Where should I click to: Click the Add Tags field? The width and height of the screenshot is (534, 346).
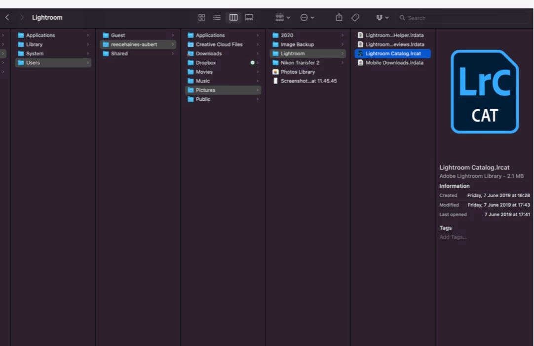pos(453,237)
